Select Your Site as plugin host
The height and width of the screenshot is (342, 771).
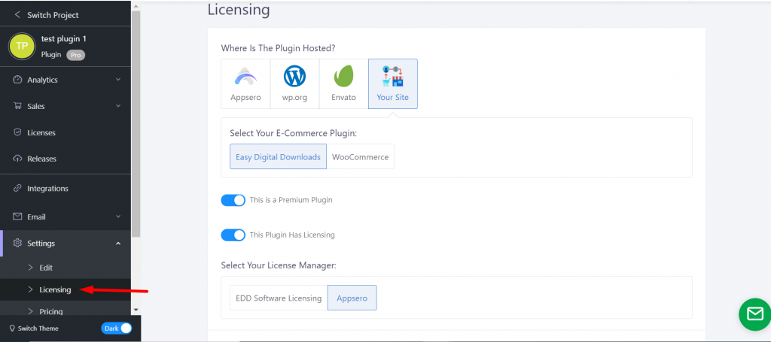(393, 84)
